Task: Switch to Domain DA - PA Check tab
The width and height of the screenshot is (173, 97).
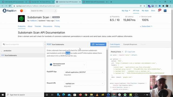Action: 41,2
